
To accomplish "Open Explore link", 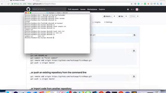I will tap(102, 9).
